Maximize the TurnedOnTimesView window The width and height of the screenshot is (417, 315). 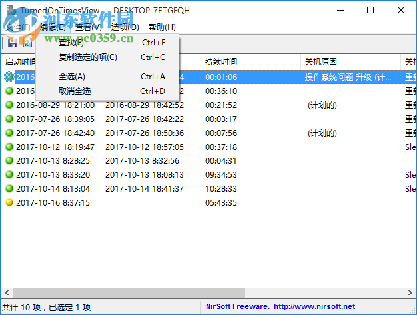370,10
